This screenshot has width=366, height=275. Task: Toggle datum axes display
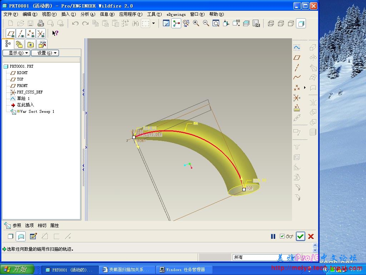click(x=21, y=33)
